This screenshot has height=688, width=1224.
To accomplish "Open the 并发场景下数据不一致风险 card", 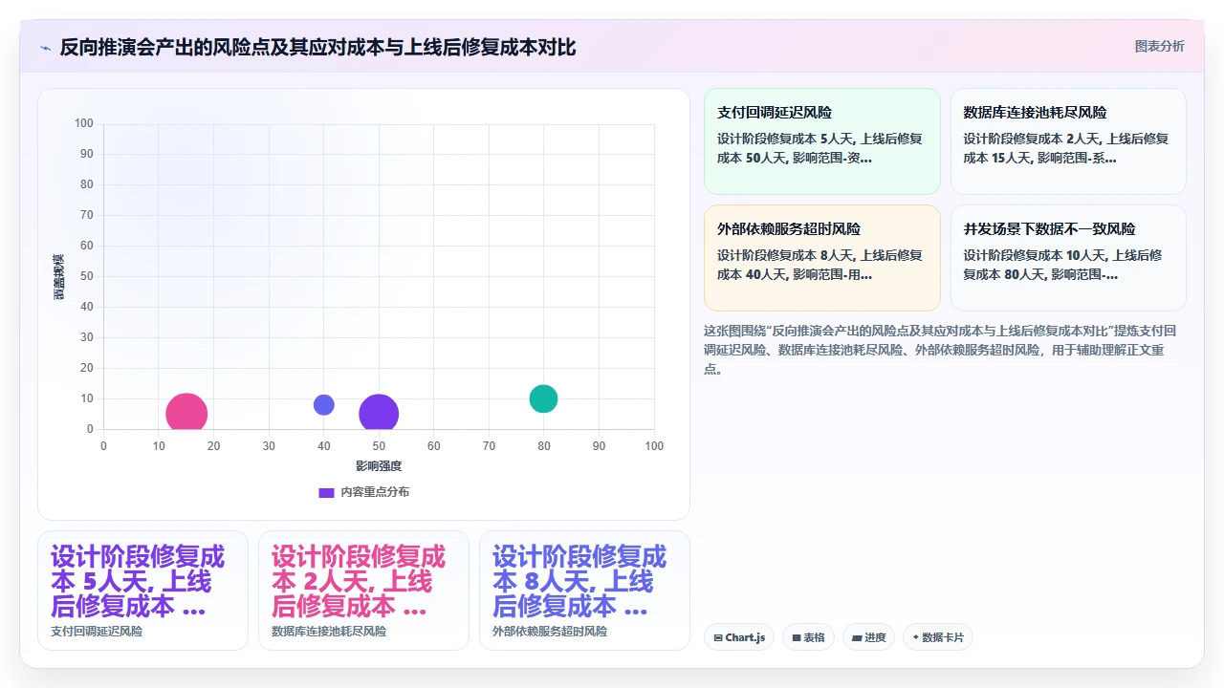I will [x=1068, y=258].
